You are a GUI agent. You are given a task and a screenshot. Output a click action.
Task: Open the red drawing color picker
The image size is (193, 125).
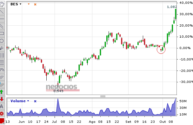coord(2,121)
